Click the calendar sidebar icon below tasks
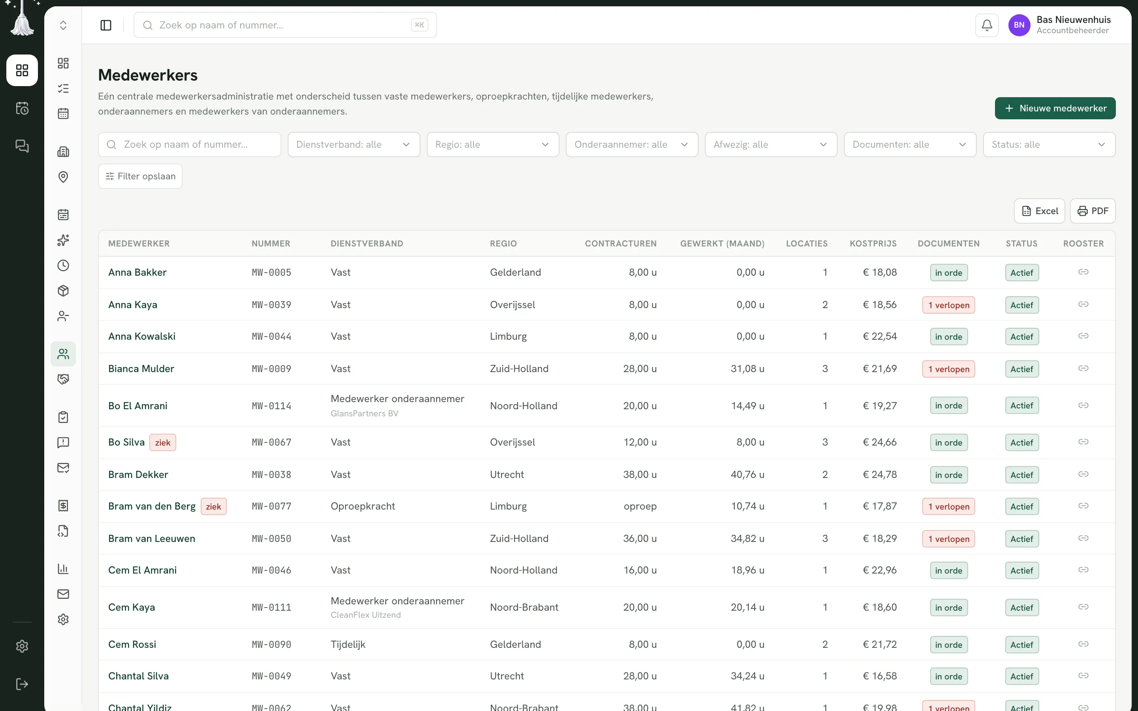The height and width of the screenshot is (711, 1138). [63, 114]
